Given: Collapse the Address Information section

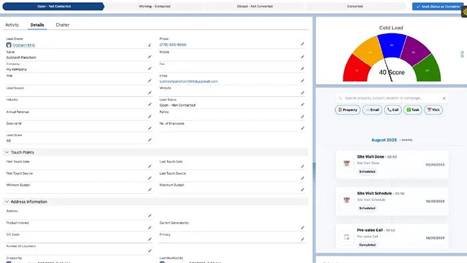Looking at the screenshot, I should (x=7, y=202).
